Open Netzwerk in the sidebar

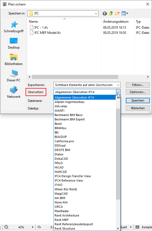(14, 92)
